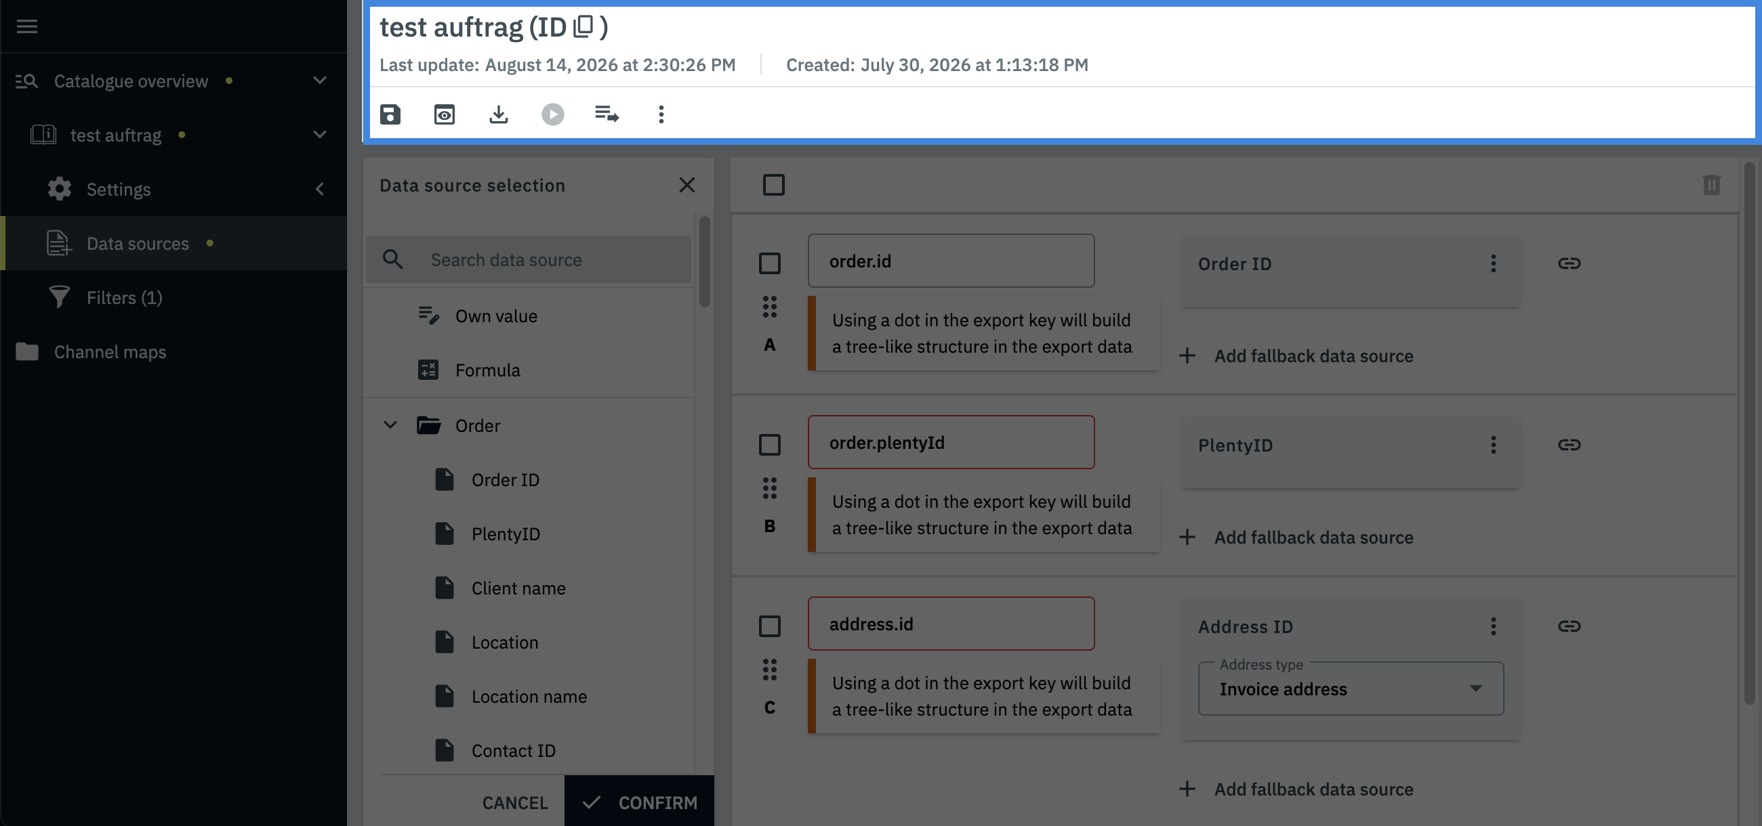Toggle the select-all checkbox in header
This screenshot has width=1762, height=826.
pyautogui.click(x=774, y=184)
